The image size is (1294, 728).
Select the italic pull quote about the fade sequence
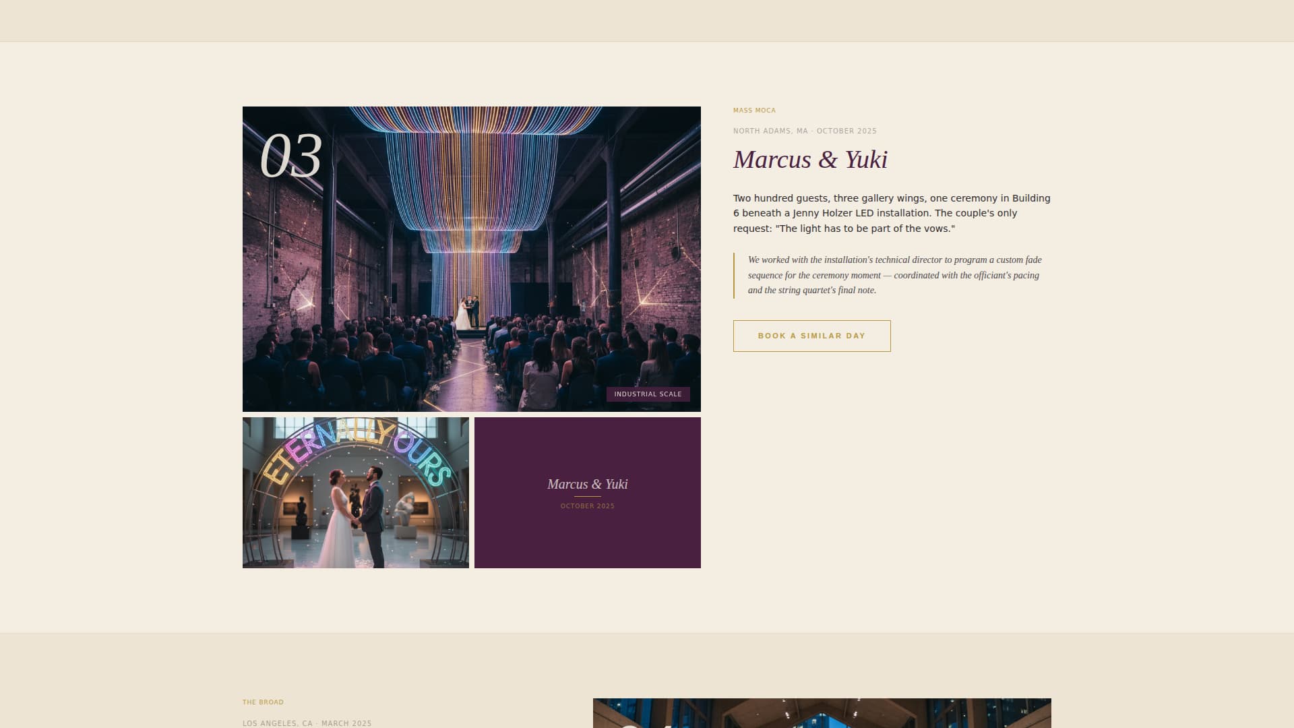(894, 275)
